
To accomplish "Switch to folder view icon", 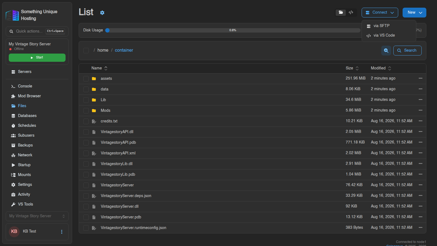I will click(341, 12).
